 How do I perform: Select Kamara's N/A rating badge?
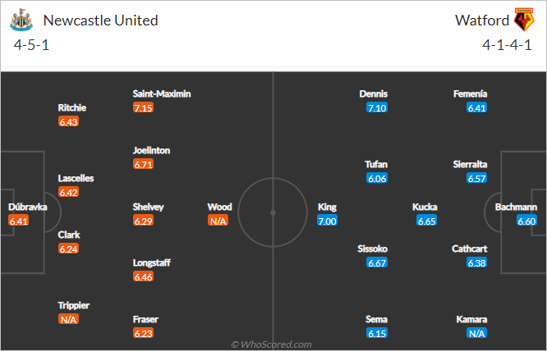[x=476, y=333]
